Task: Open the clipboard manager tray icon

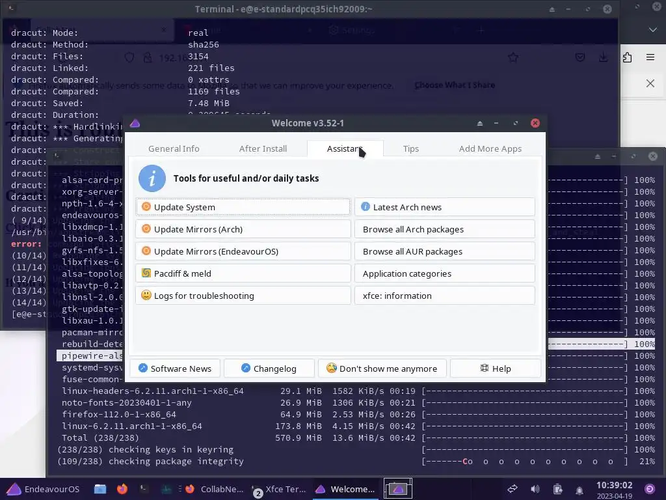Action: (557, 489)
